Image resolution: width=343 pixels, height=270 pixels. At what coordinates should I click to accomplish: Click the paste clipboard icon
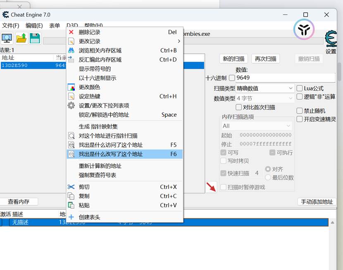click(x=71, y=205)
